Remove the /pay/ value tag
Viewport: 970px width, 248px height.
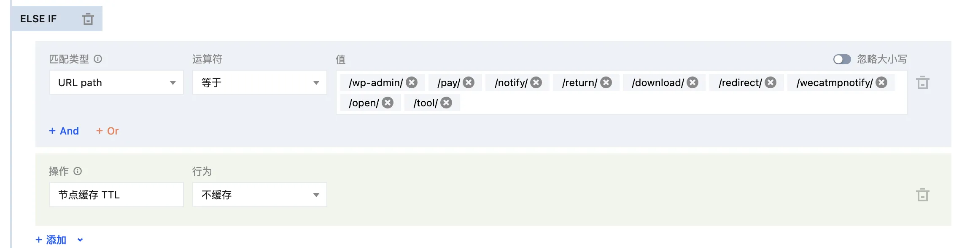(x=469, y=82)
